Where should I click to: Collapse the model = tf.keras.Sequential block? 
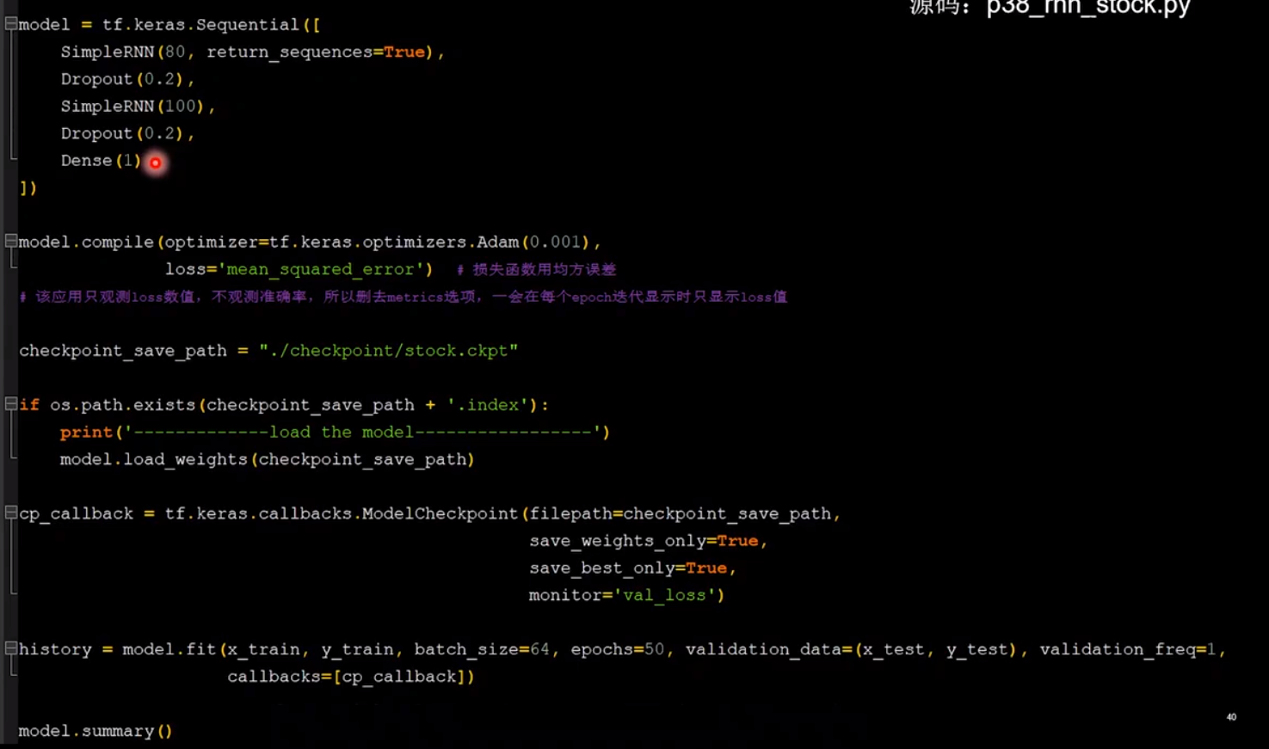pos(11,24)
